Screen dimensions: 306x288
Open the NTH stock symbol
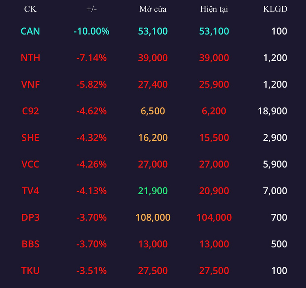point(30,58)
